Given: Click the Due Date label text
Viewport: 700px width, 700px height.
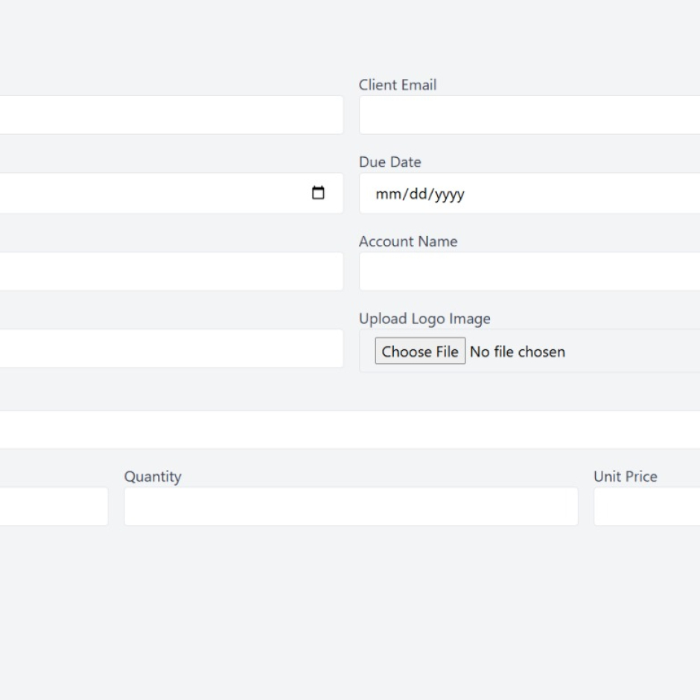Looking at the screenshot, I should (390, 162).
